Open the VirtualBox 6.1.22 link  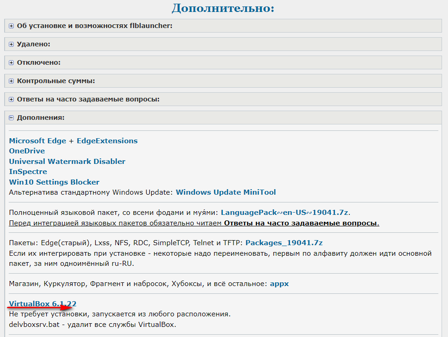[x=42, y=304]
